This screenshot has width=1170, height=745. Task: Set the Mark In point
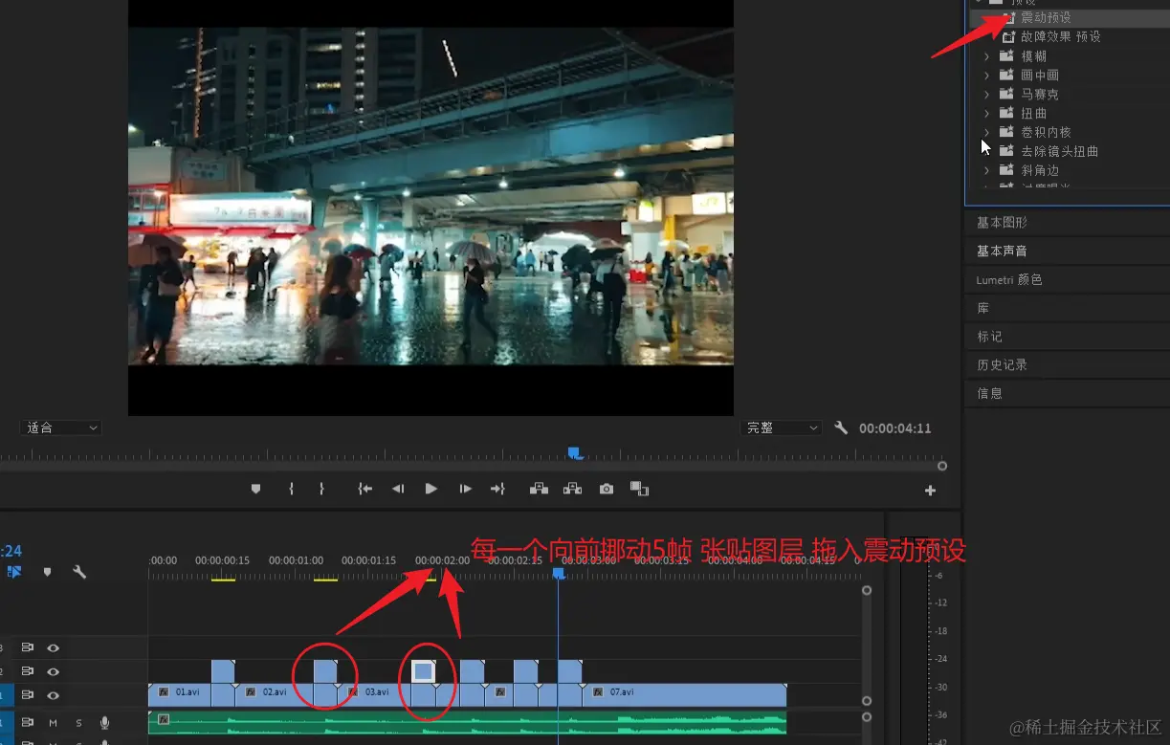(291, 489)
